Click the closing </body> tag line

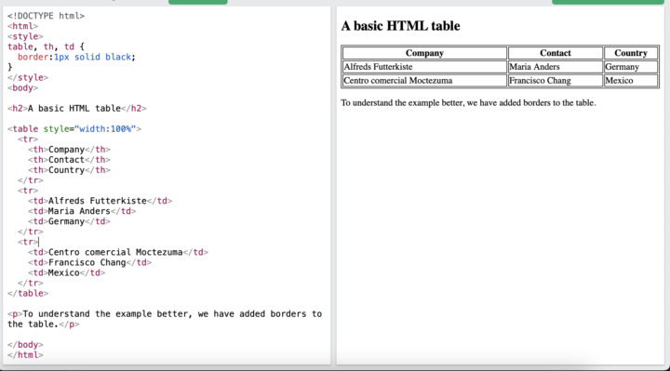pyautogui.click(x=25, y=345)
